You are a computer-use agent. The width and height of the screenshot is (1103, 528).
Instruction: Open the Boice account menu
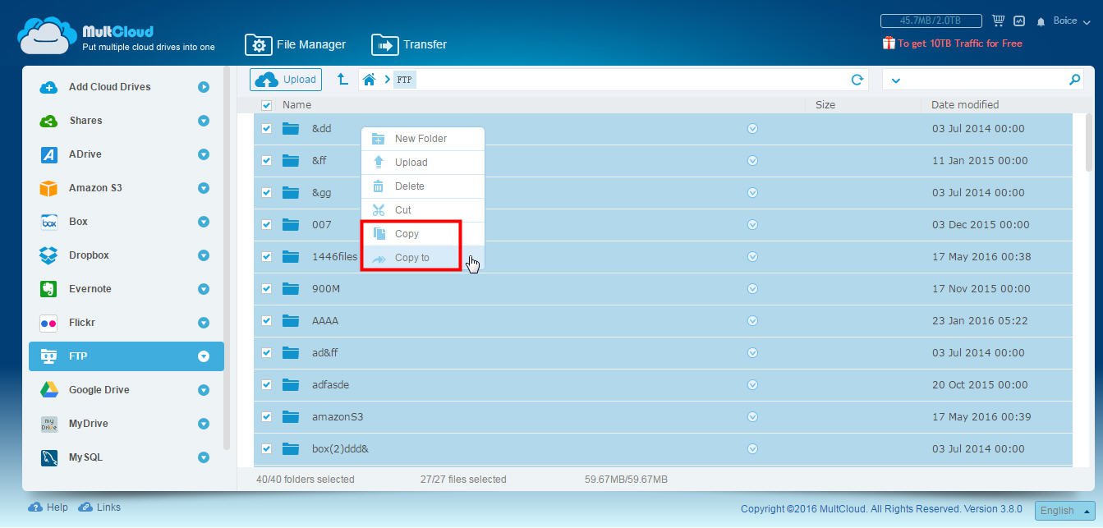1069,21
